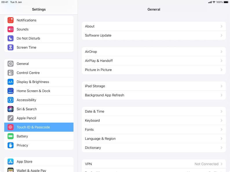Tap the Wi-Fi status icon
Viewport: 230px width, 172px height.
click(214, 2)
